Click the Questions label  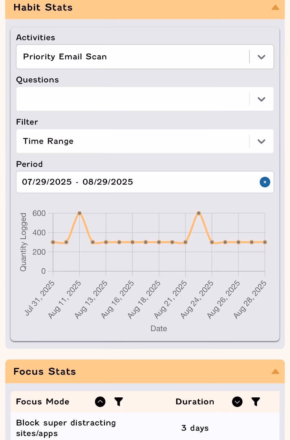37,80
